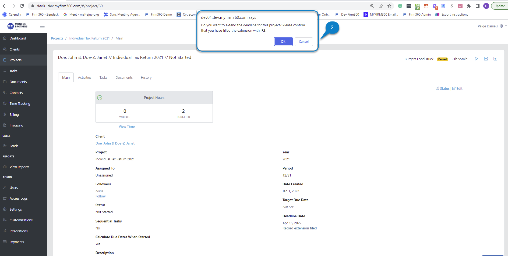508x256 pixels.
Task: Click the Record extension filed link
Action: (x=299, y=228)
